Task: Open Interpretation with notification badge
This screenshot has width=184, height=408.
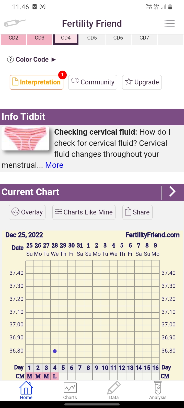Action: (37, 82)
